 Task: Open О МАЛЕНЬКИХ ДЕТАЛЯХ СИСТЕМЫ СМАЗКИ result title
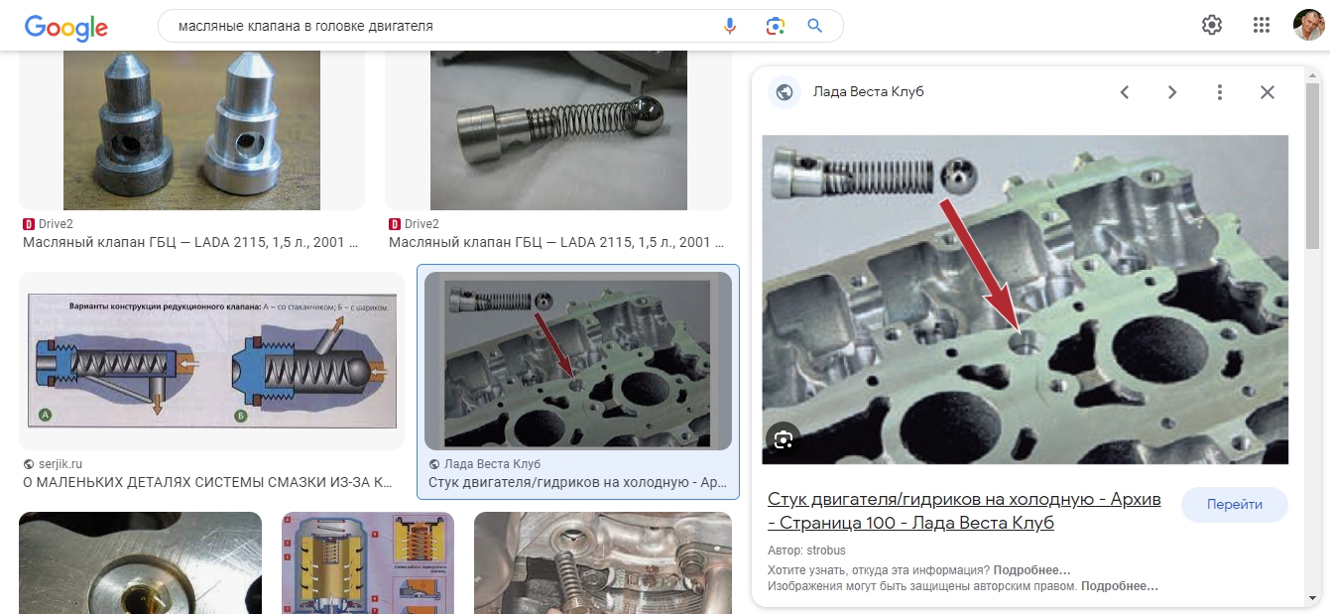(207, 482)
